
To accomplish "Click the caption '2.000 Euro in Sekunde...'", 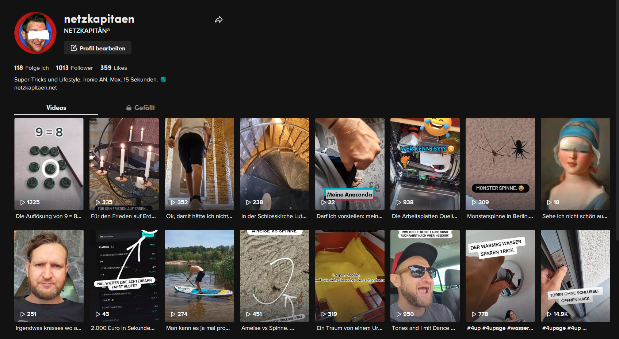I will [123, 328].
